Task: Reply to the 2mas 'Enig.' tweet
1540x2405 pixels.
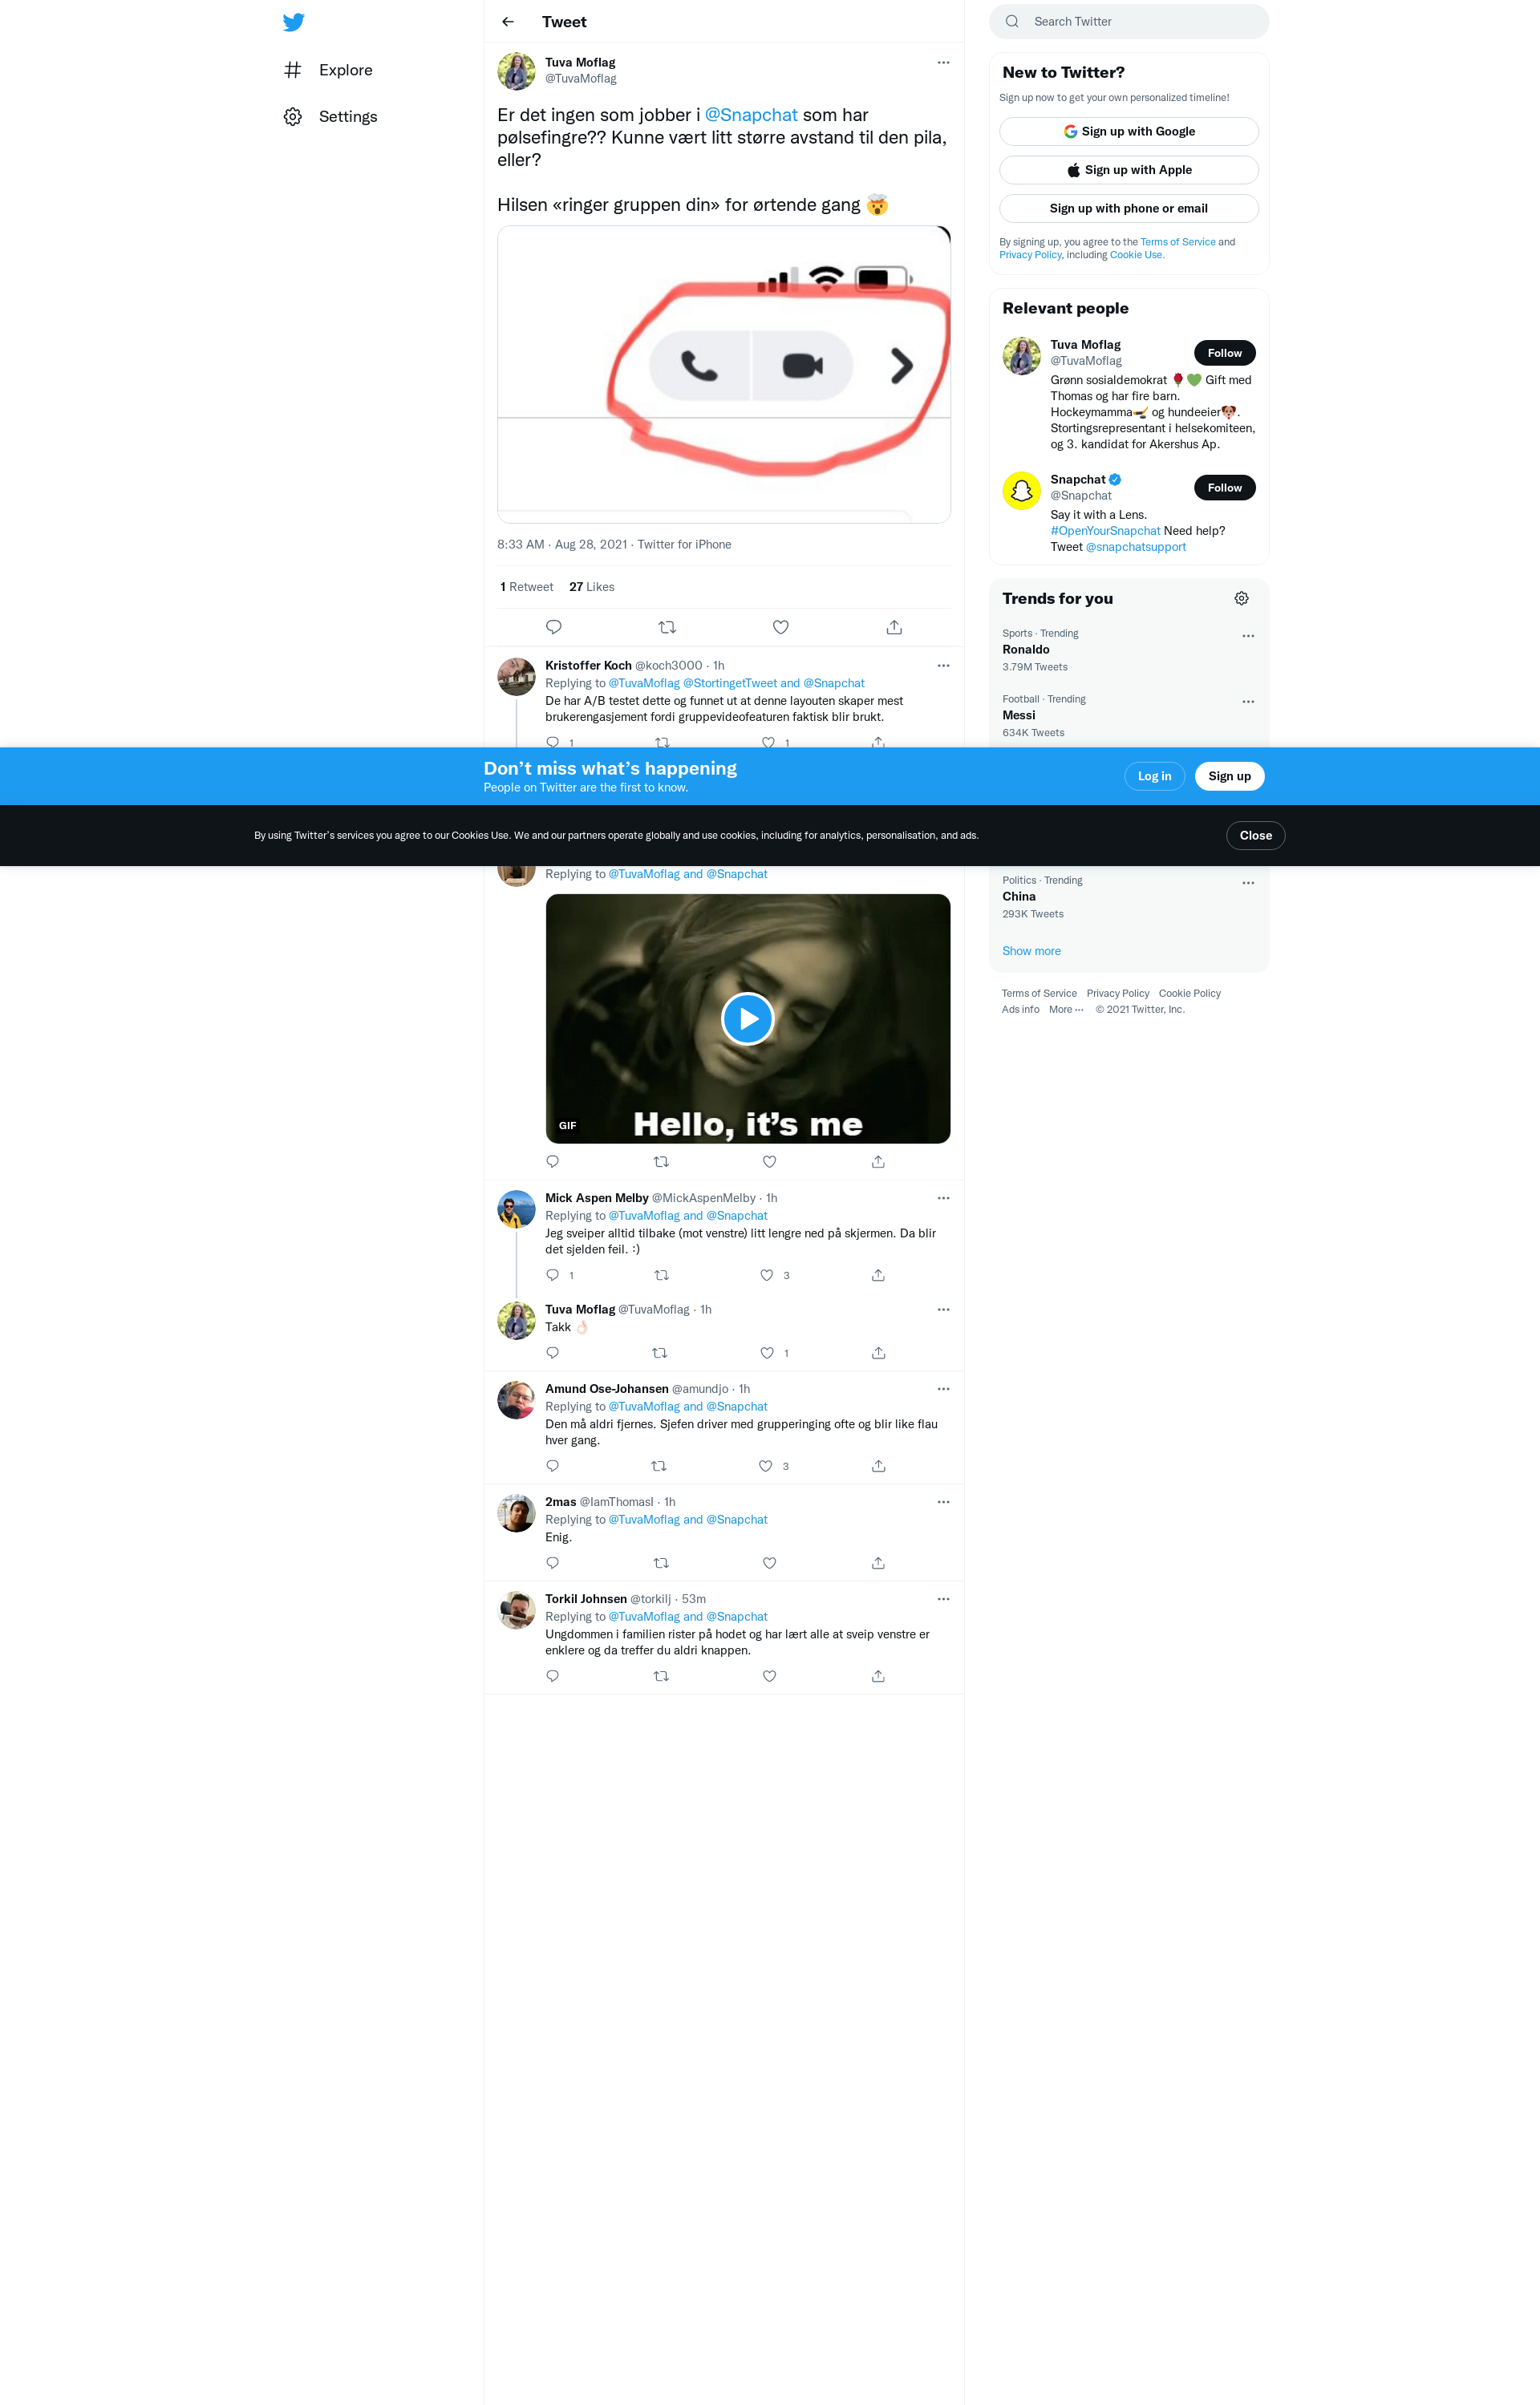Action: (552, 1563)
